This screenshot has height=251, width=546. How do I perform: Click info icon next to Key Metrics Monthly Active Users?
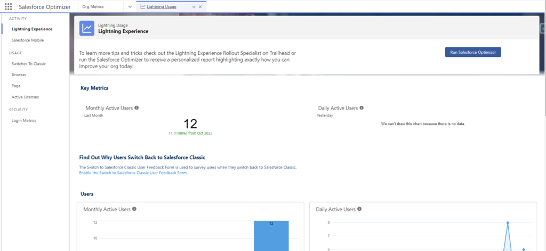point(136,108)
